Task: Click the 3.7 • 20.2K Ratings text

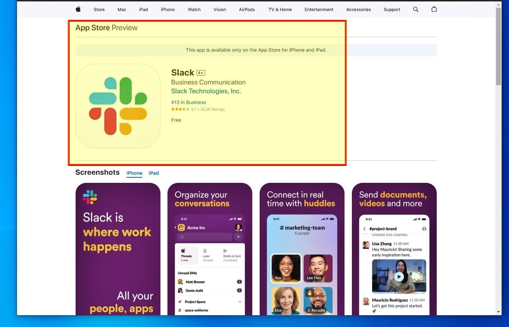Action: pos(208,109)
